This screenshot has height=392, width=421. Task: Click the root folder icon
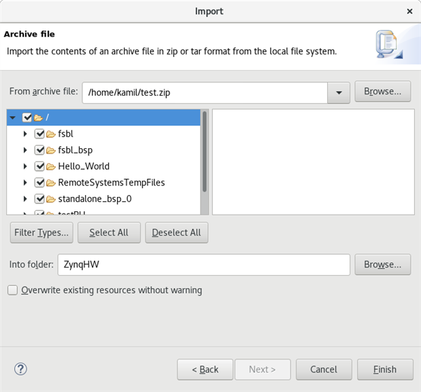(x=39, y=118)
